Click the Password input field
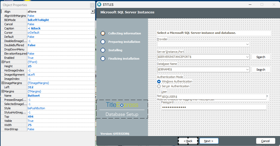Viewport: 280px width, 146px height. click(x=214, y=107)
